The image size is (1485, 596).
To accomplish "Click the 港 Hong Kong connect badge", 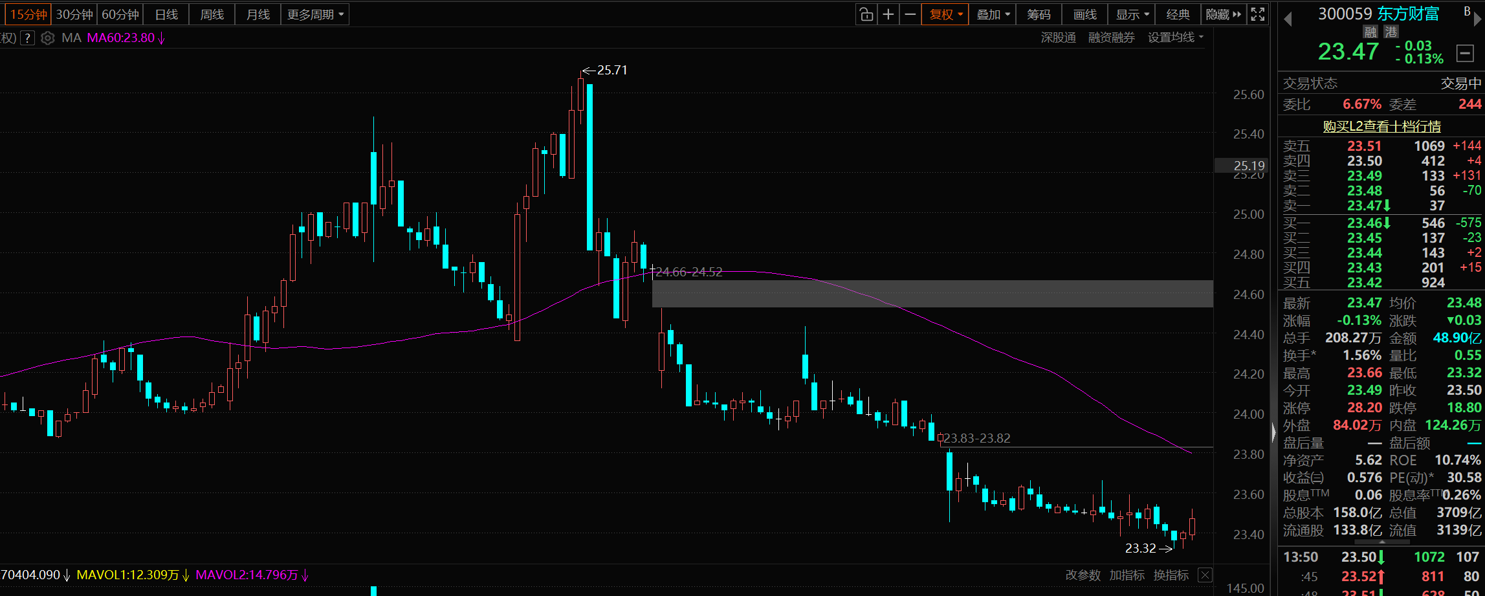I will [1391, 32].
